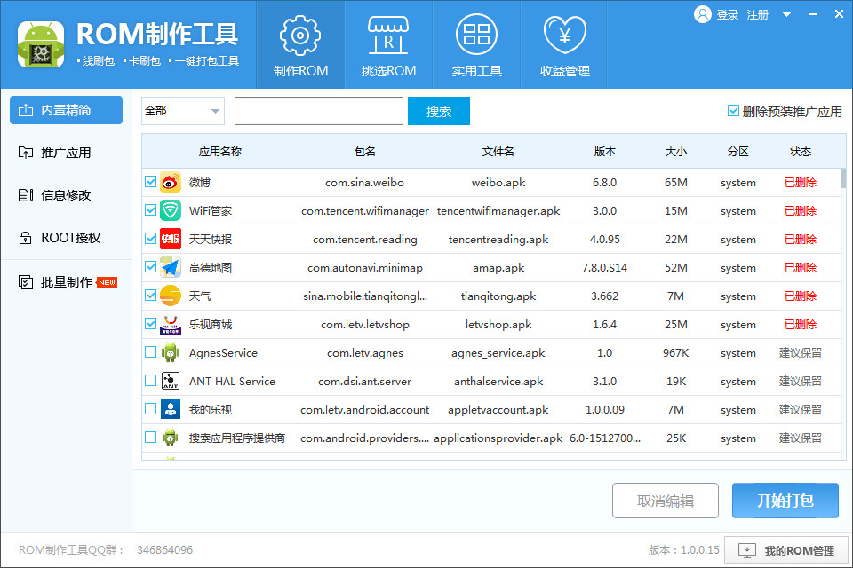Click 建议保留 status for AgnesService

point(800,352)
